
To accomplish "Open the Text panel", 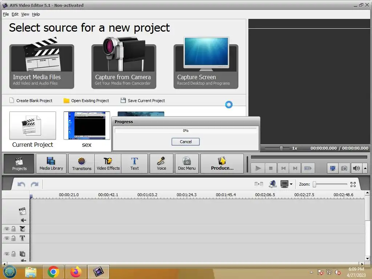I will [134, 164].
